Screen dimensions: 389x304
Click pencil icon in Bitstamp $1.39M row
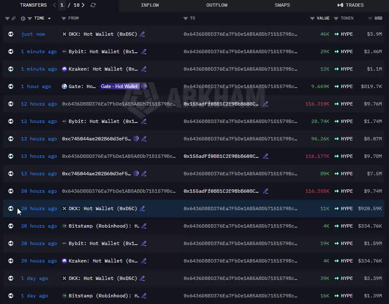[144, 296]
